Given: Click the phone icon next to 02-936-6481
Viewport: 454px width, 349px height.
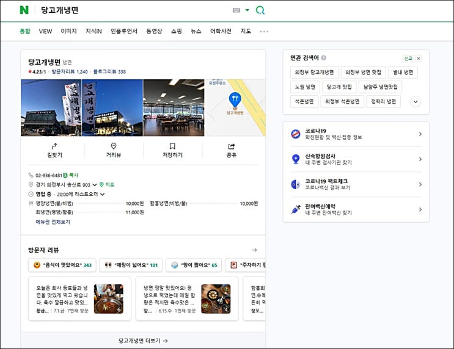Looking at the screenshot, I should click(31, 175).
